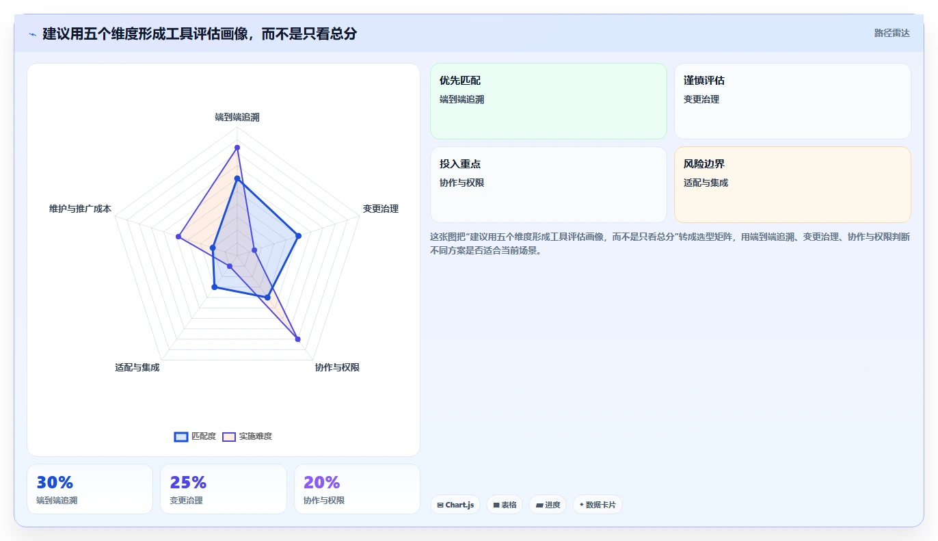Click the 进度 tag bar icon
Viewport: 938px width, 541px height.
pos(539,505)
